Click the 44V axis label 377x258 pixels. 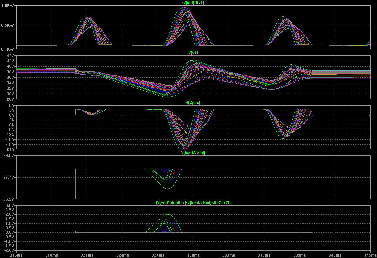tap(10, 56)
